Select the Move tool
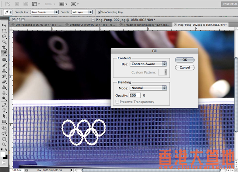238x172 pixels. pos(4,25)
